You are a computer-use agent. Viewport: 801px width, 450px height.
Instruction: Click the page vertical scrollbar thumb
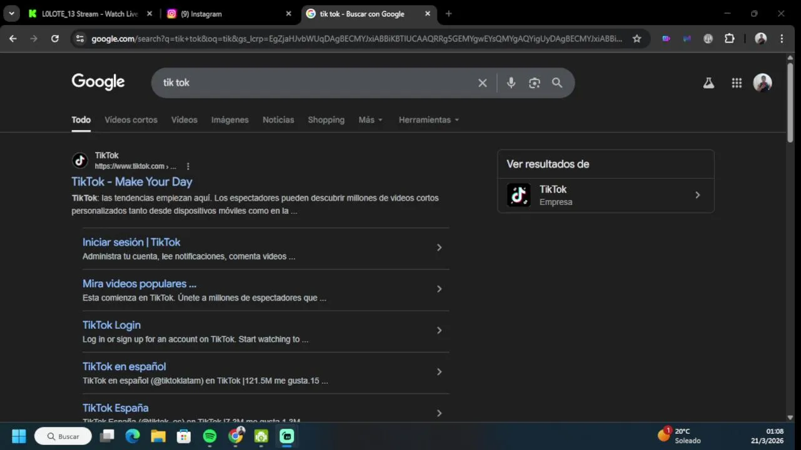[x=790, y=103]
